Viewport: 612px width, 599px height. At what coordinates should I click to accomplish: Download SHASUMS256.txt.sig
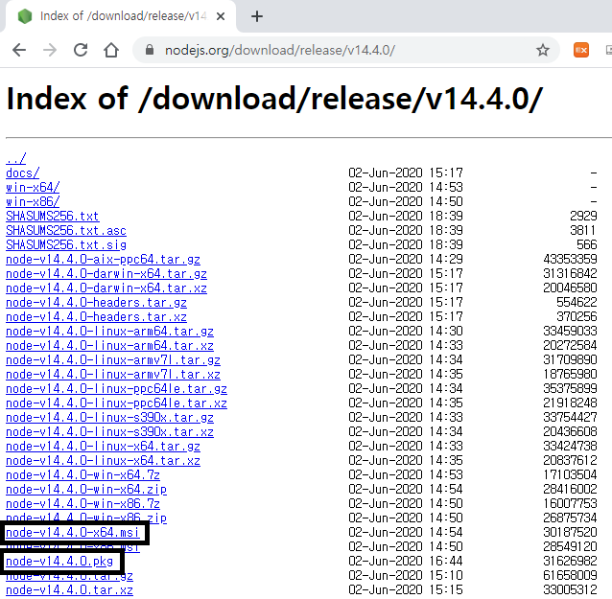66,245
